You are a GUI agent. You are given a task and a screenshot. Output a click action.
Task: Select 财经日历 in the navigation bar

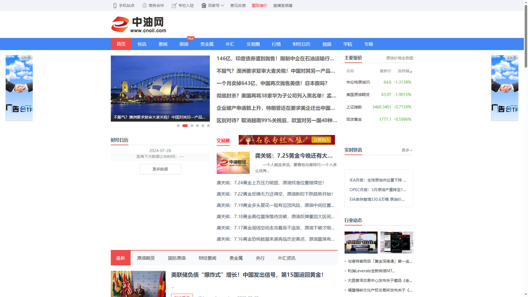coord(301,44)
